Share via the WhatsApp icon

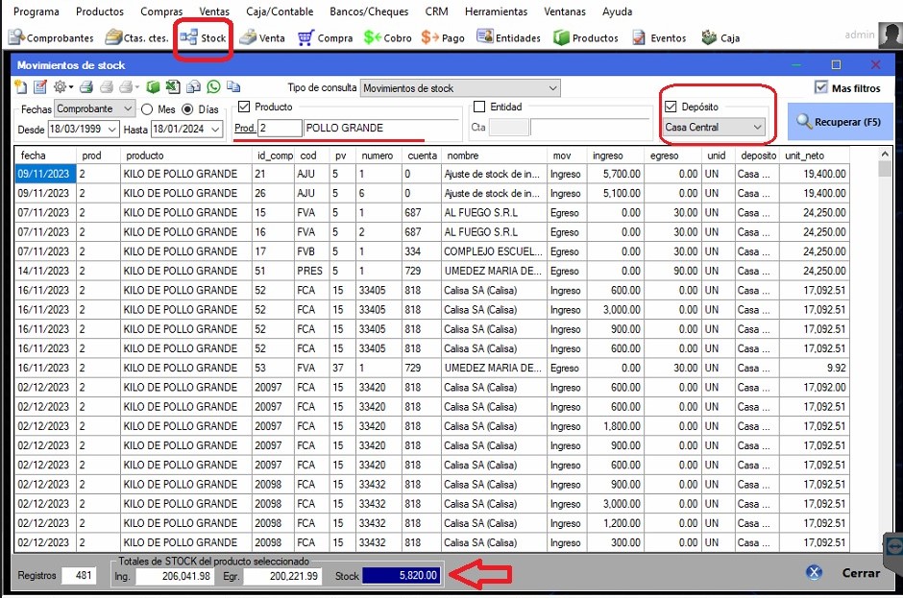point(213,87)
